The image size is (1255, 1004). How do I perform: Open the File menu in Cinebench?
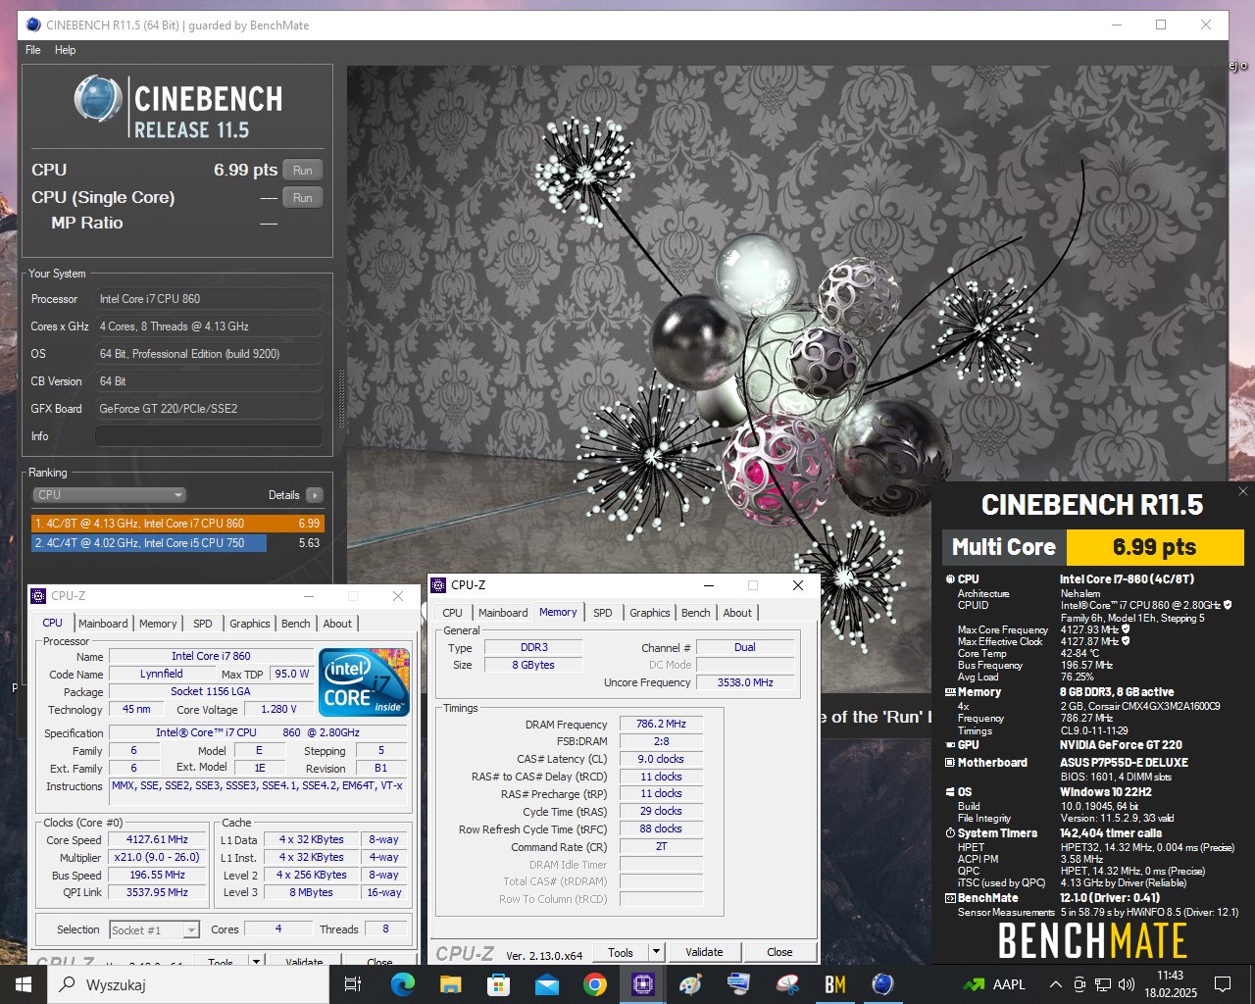[33, 50]
